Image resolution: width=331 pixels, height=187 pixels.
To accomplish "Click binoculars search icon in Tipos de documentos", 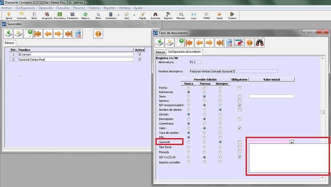I will click(260, 43).
